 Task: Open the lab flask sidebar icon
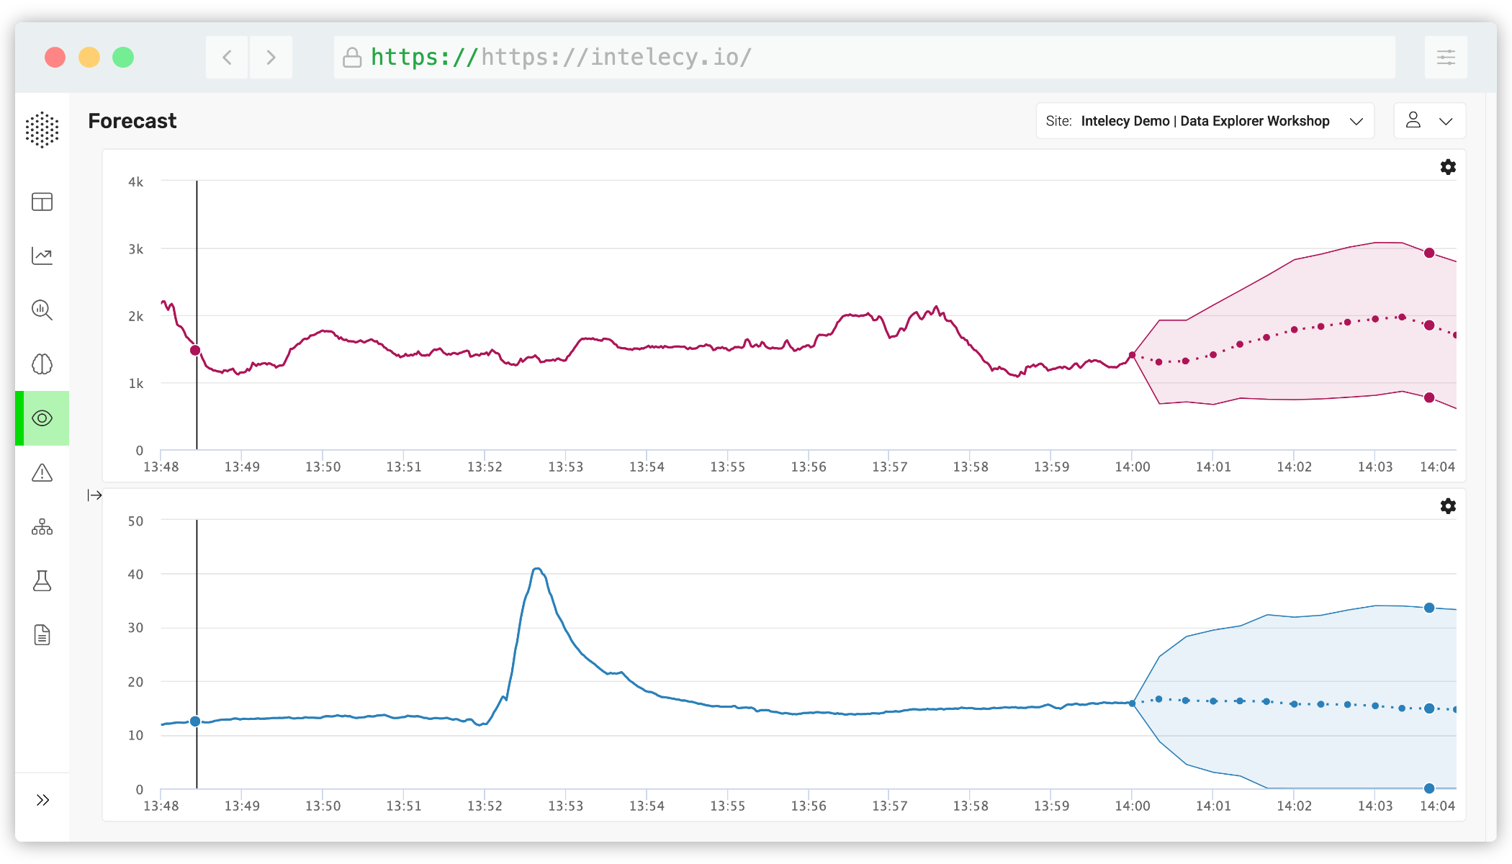coord(42,581)
